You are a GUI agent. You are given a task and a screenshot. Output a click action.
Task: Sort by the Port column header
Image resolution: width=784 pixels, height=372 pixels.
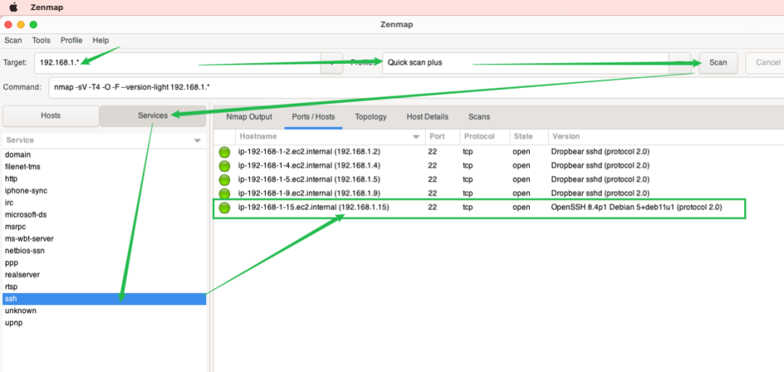(x=443, y=137)
